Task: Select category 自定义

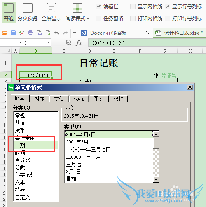Action: pyautogui.click(x=36, y=197)
